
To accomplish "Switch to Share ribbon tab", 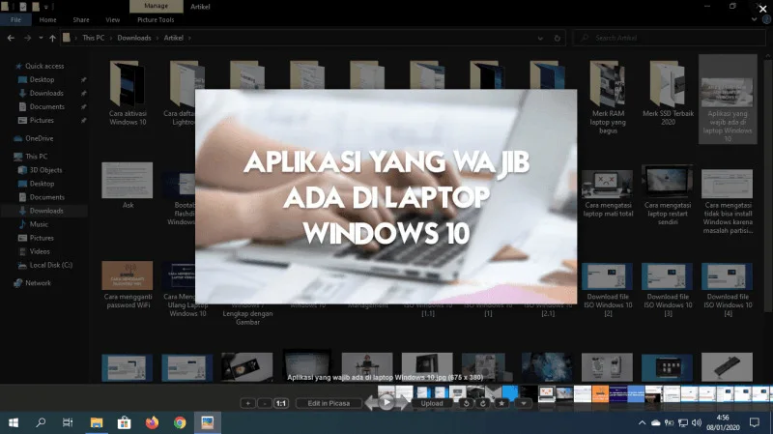I will (x=81, y=19).
